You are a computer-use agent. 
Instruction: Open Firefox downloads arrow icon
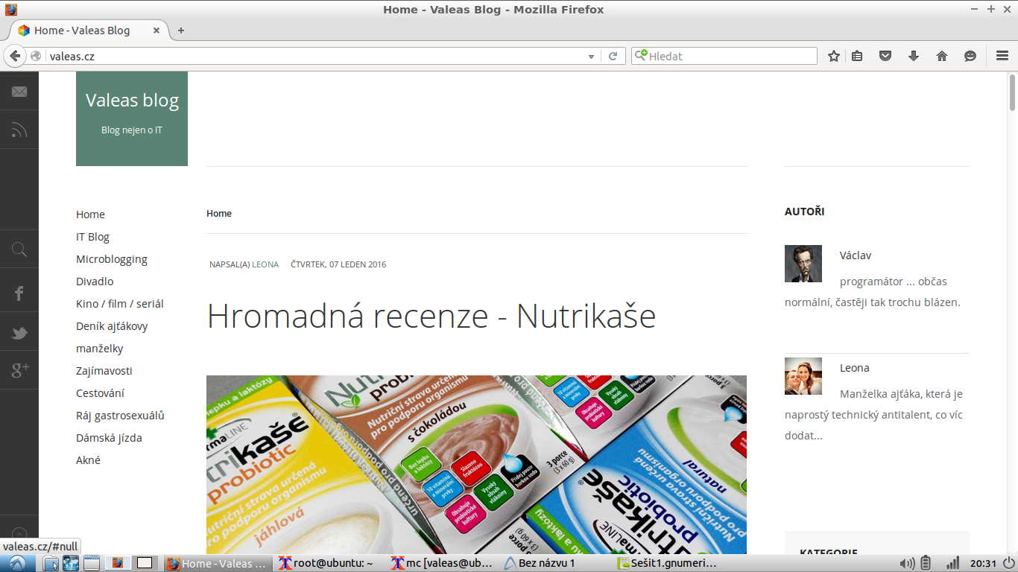[x=914, y=56]
